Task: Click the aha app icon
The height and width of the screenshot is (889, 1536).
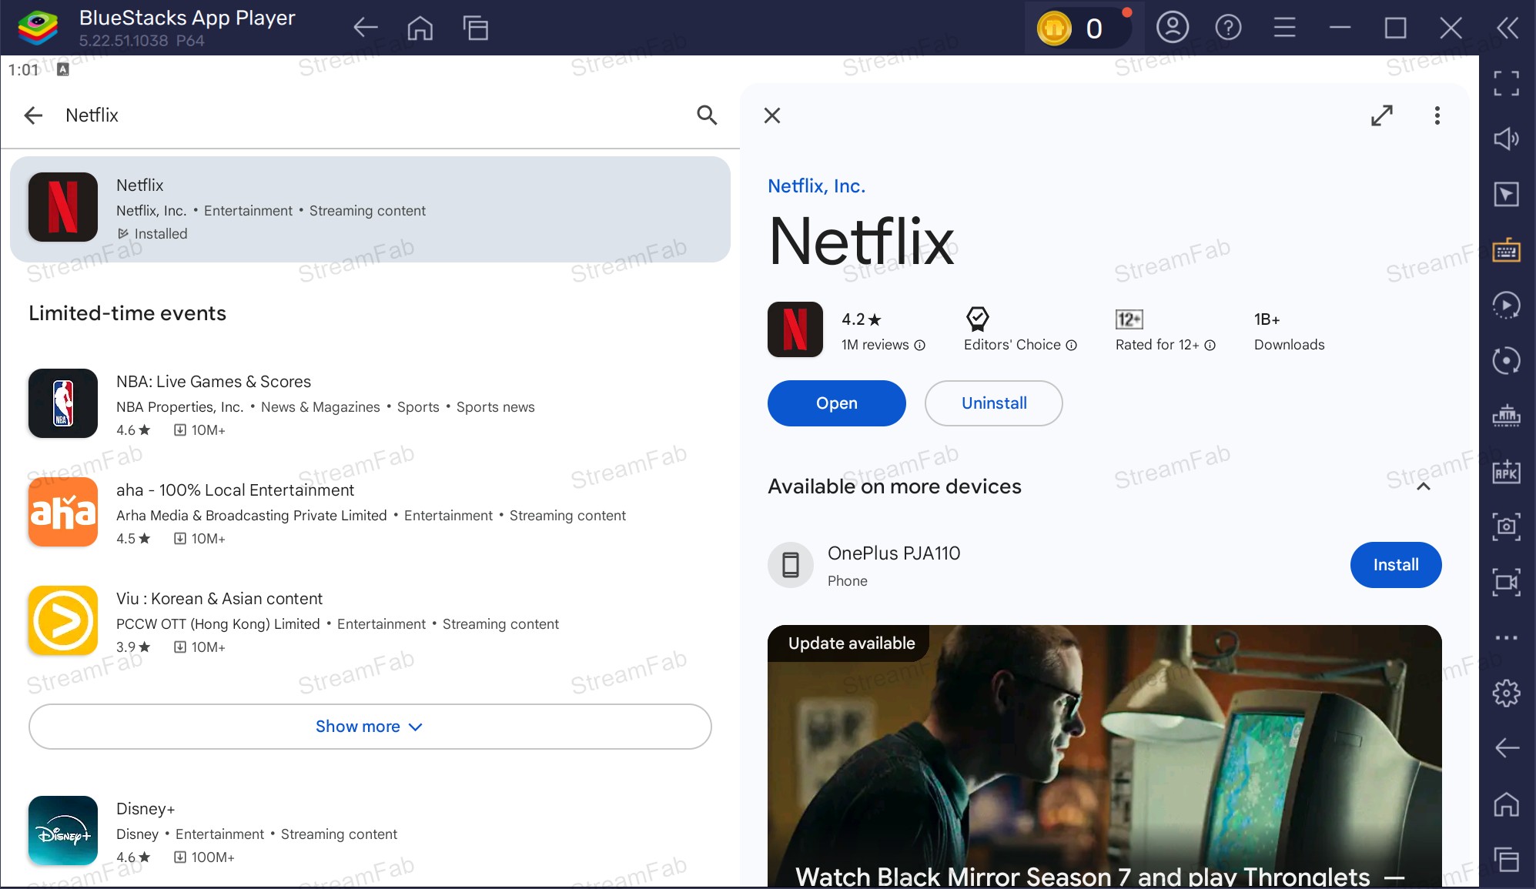Action: click(x=63, y=512)
